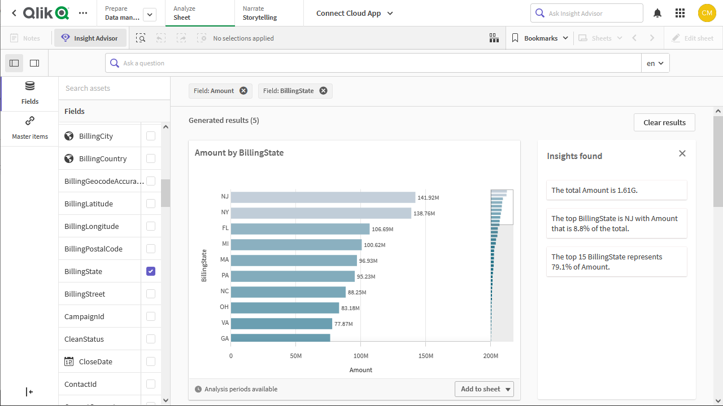Click the Clear results button

[664, 122]
